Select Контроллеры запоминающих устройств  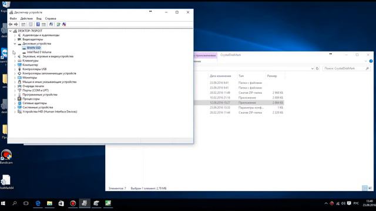[49, 73]
